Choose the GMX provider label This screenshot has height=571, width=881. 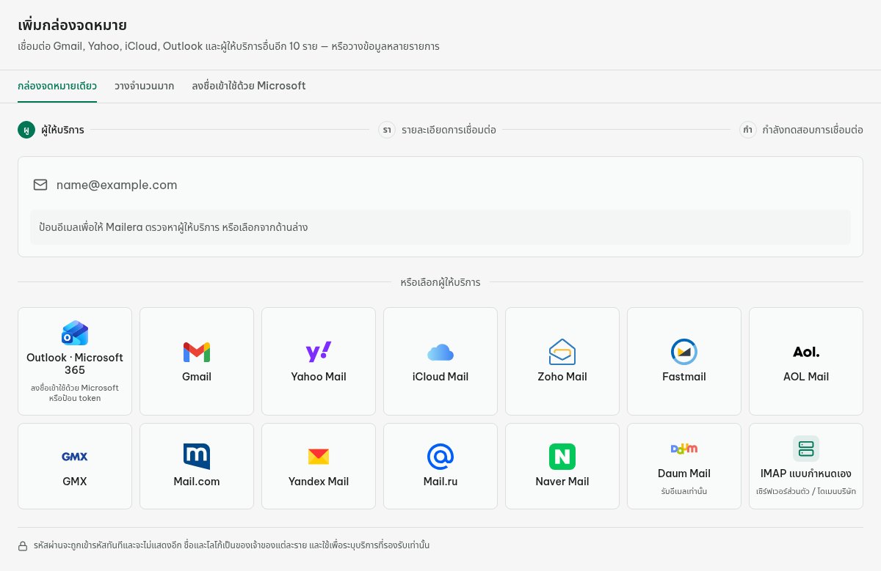tap(75, 482)
